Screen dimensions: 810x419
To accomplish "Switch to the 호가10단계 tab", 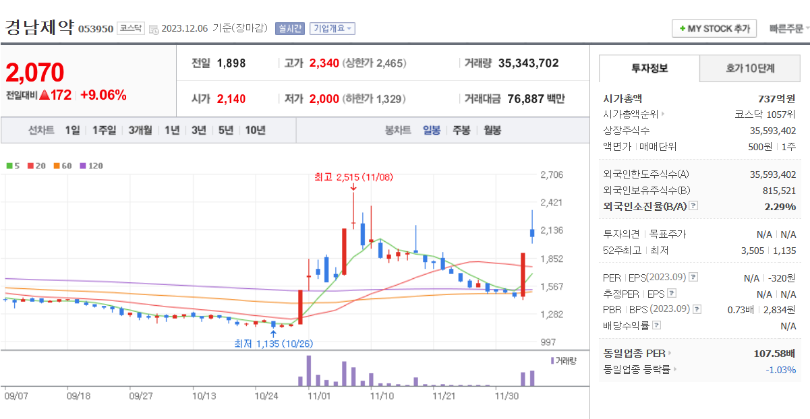I will [750, 68].
